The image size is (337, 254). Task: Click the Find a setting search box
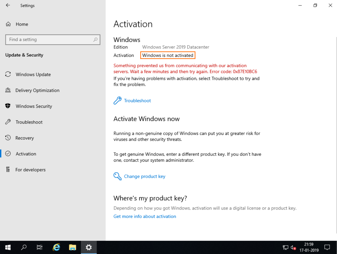(x=53, y=39)
